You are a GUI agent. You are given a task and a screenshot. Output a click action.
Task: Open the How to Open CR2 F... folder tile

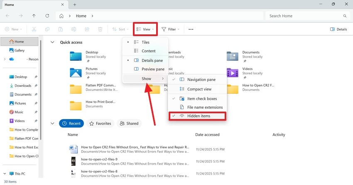coord(250,89)
